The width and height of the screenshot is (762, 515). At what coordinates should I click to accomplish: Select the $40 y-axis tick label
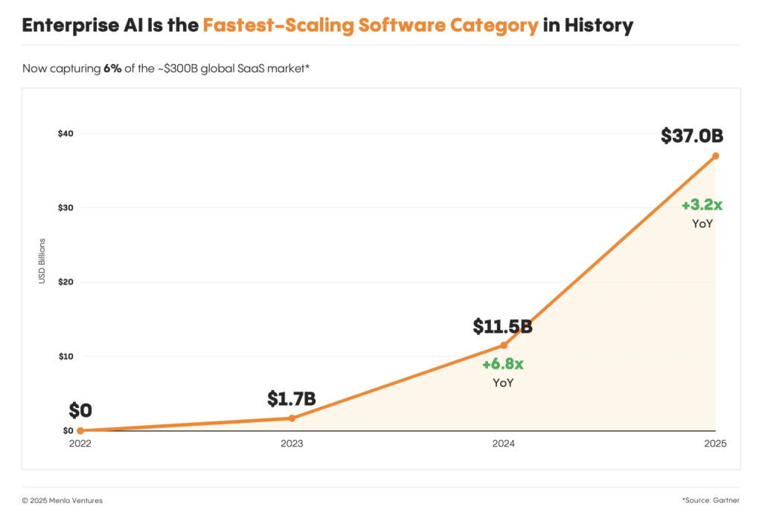[65, 134]
